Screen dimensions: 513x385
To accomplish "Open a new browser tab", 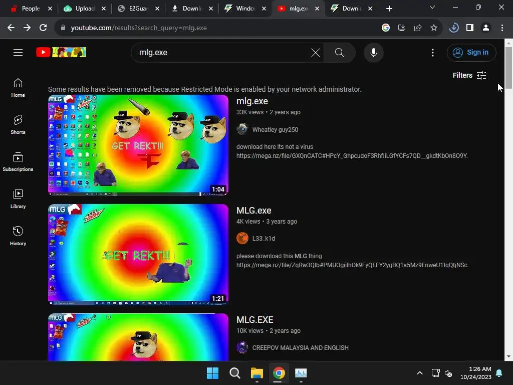I will point(389,9).
